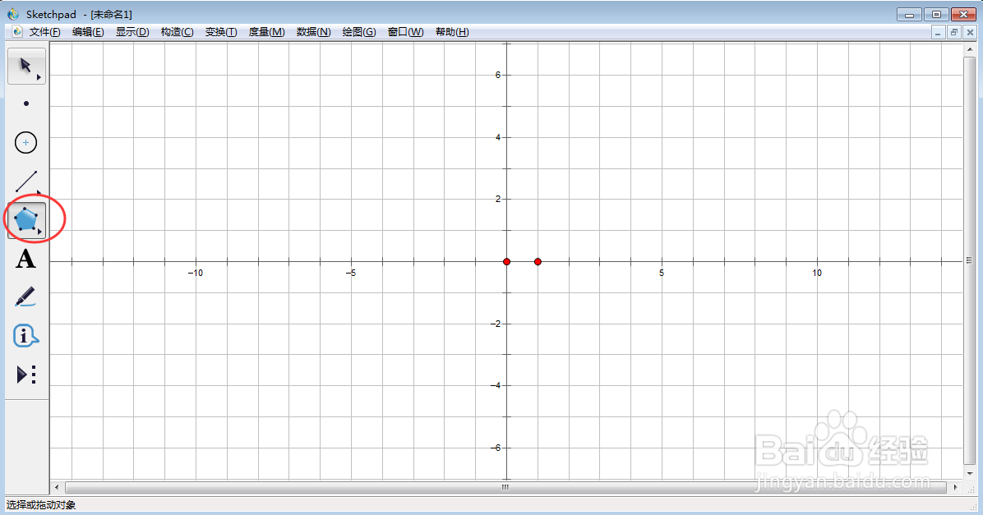The image size is (983, 515).
Task: Minimize the Sketchpad main window
Action: click(909, 14)
